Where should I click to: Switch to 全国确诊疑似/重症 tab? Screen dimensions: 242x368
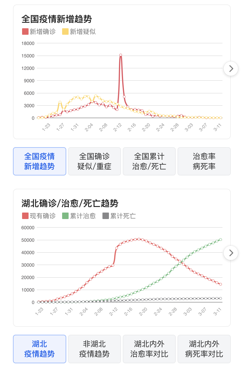pos(95,161)
